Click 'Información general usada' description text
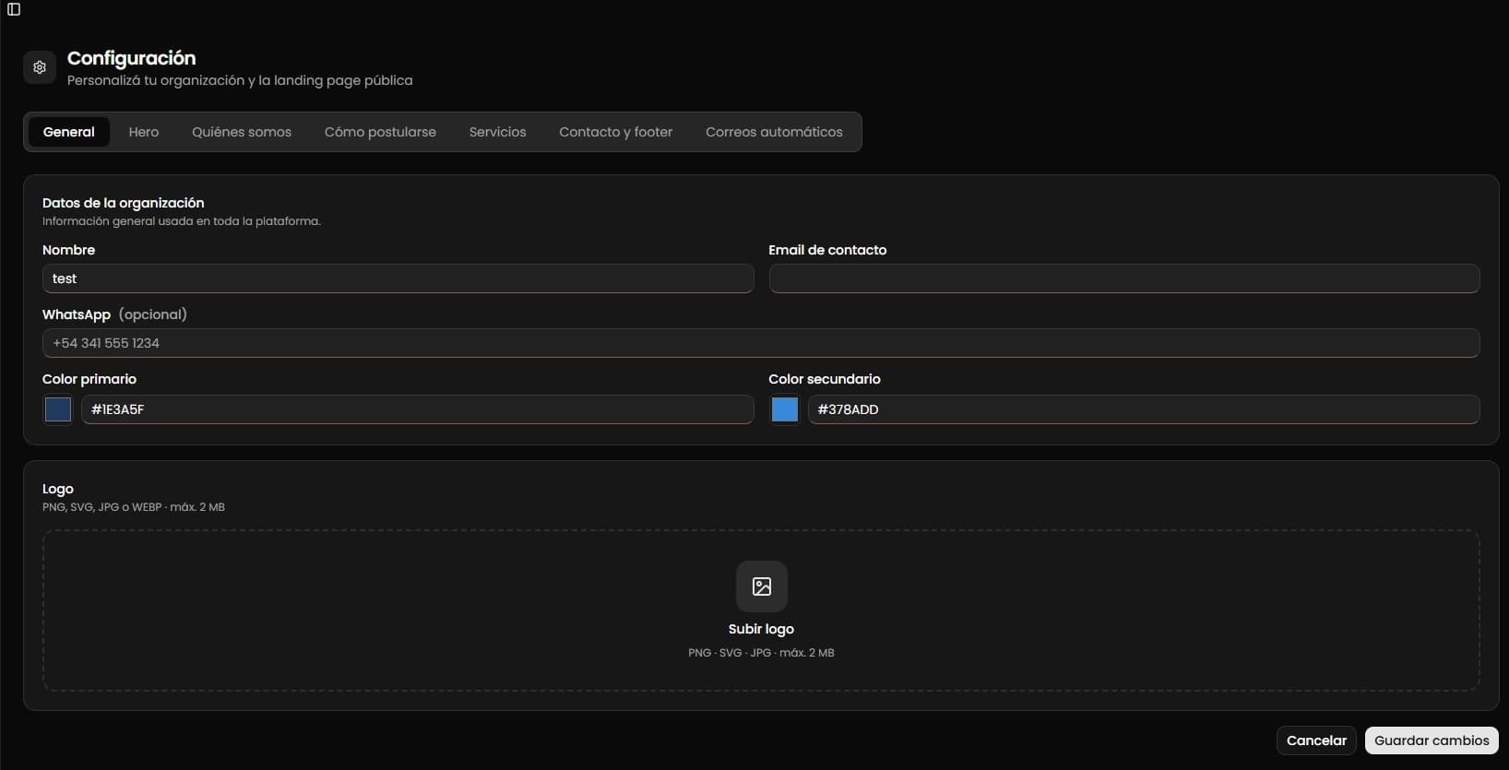This screenshot has width=1509, height=770. click(x=182, y=221)
